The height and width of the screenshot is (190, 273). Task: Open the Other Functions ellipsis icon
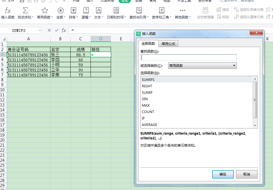183,10
